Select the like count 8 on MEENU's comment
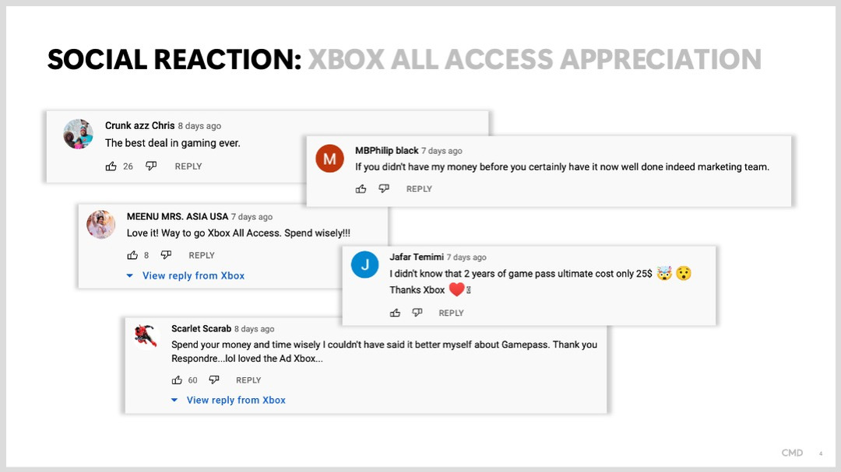 [x=146, y=256]
